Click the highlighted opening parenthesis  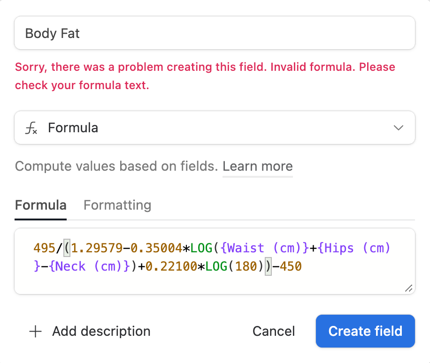tap(67, 248)
